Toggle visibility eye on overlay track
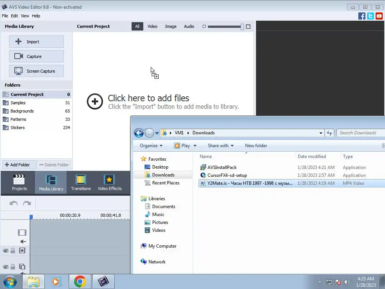 6,267
